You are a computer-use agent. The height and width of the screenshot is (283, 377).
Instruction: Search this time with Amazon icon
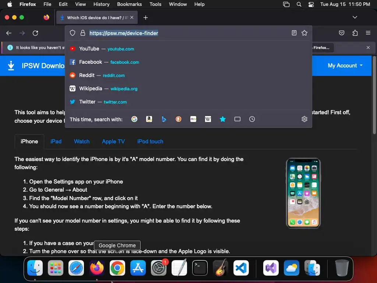(149, 119)
